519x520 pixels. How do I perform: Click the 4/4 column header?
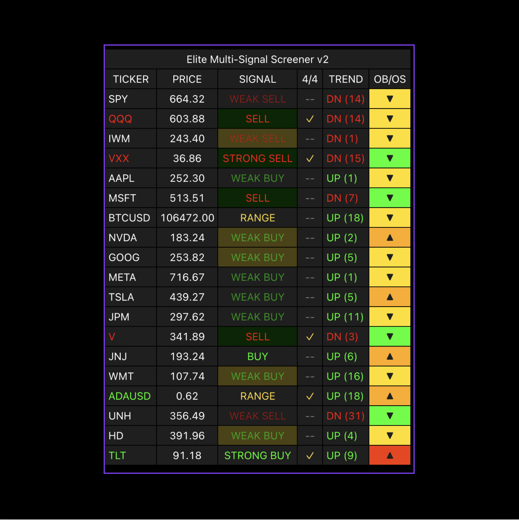[310, 79]
